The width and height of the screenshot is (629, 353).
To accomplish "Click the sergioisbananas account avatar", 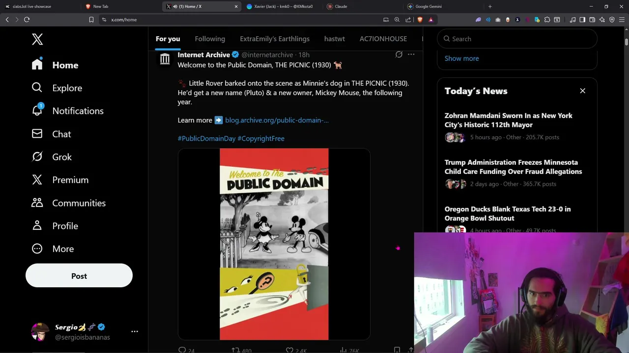I will (40, 332).
